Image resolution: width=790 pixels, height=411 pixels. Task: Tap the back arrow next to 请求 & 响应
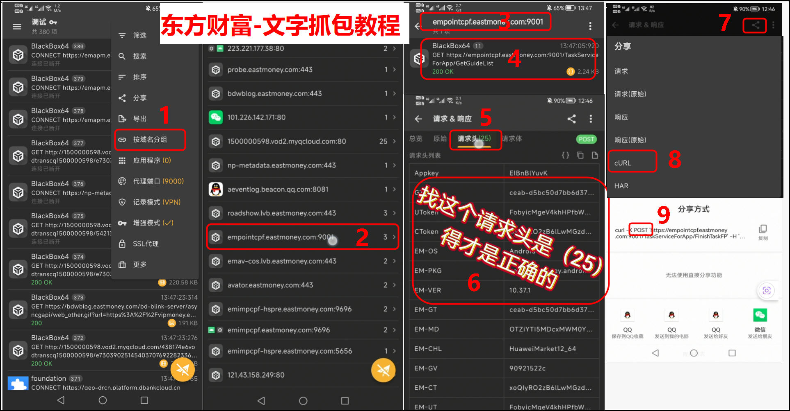pyautogui.click(x=418, y=119)
